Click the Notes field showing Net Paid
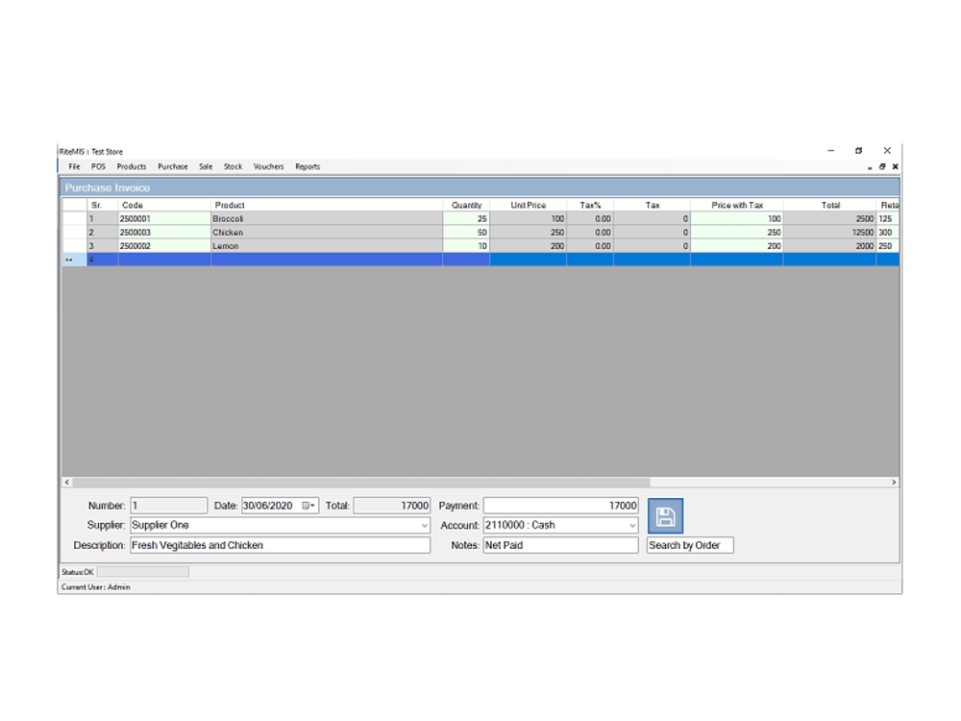 point(561,545)
